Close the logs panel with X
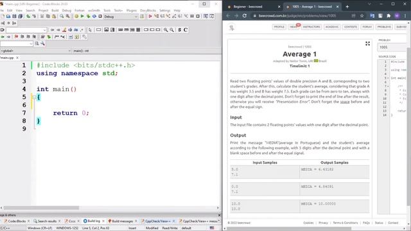411x231 pixels. pos(219,215)
